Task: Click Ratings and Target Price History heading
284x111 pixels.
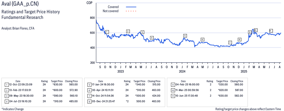Action: point(31,12)
